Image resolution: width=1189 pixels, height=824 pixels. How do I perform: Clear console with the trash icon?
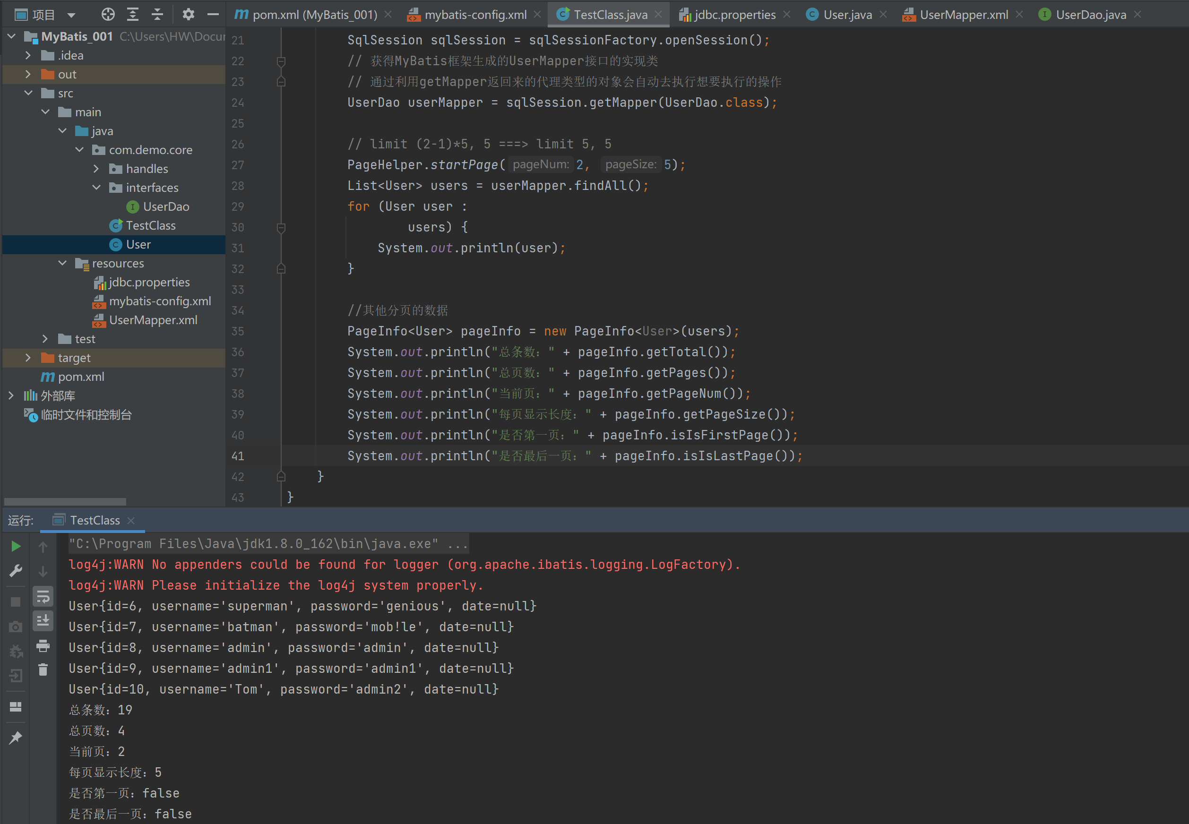pyautogui.click(x=43, y=669)
